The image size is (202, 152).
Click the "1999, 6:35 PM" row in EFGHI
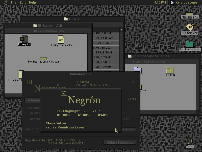106,43
